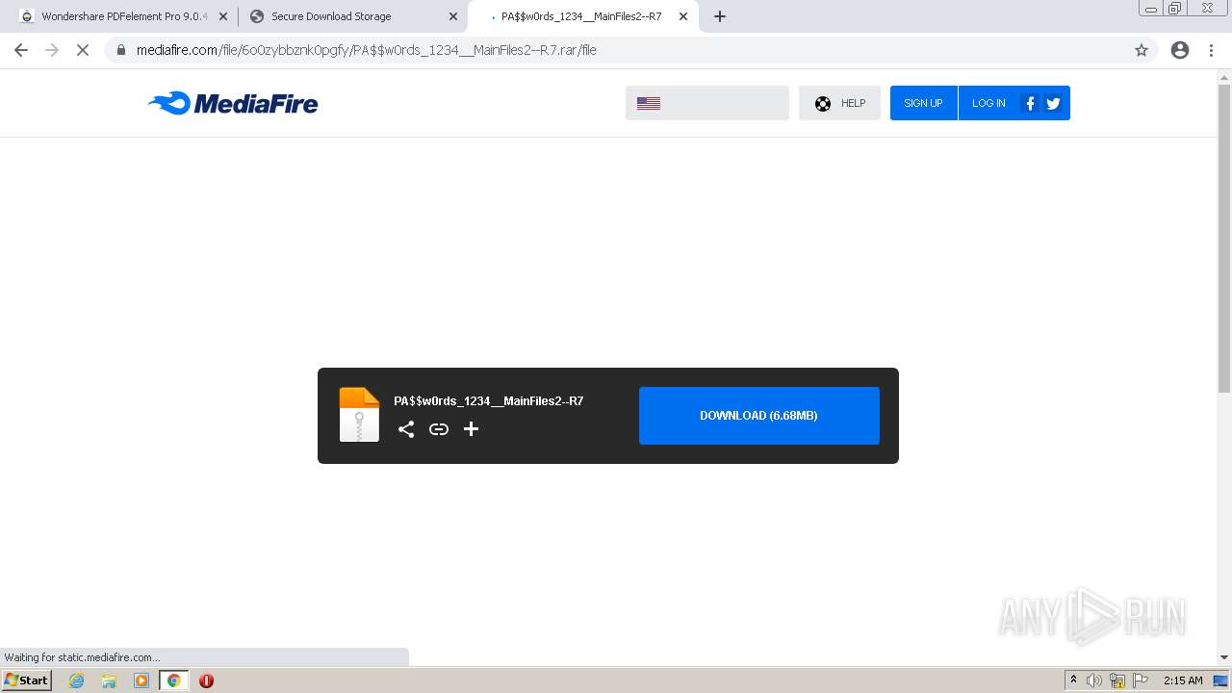Click the file name PA$$w0rds_1234__MainFiles2--R7
Screen dimensions: 1232x693
[x=489, y=401]
